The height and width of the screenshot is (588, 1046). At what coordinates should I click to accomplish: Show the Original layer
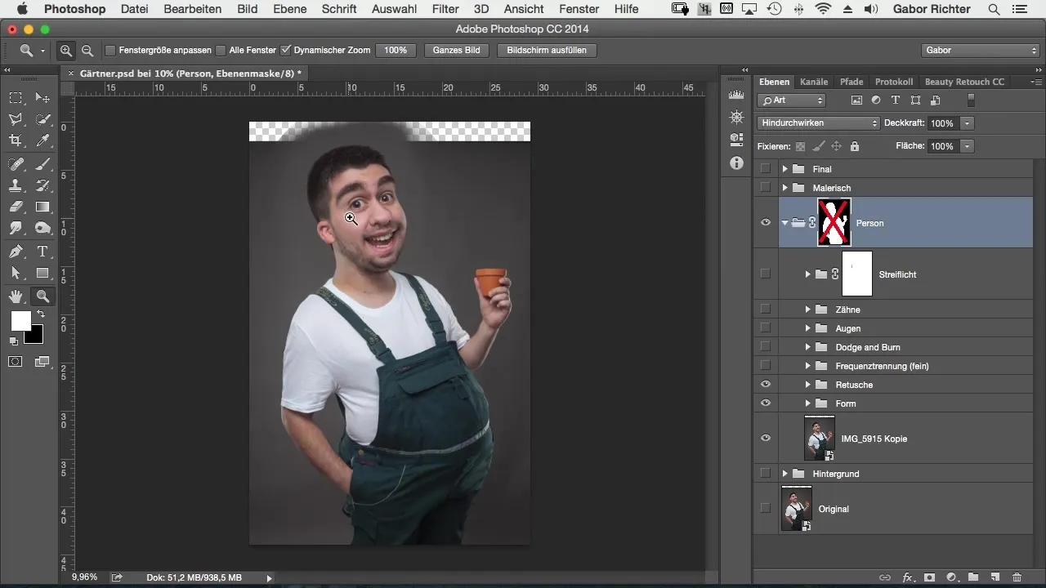click(x=766, y=509)
